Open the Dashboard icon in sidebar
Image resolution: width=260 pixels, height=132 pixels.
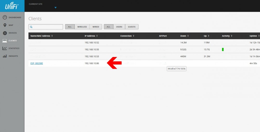[5, 17]
